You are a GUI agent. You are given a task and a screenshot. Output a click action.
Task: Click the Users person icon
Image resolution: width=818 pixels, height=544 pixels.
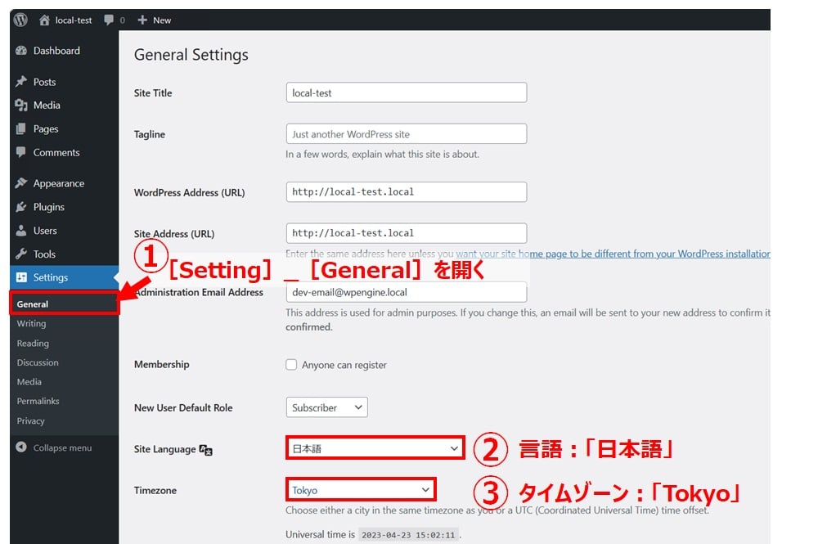(21, 230)
